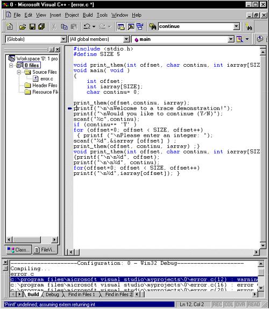The height and width of the screenshot is (309, 269).
Task: Click the Find in Files binoculars icon
Action: [153, 26]
